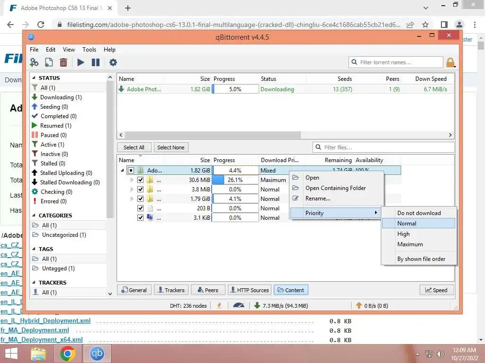Uncheck the 30.6 MiB folder checkbox
The image size is (485, 363).
140,180
